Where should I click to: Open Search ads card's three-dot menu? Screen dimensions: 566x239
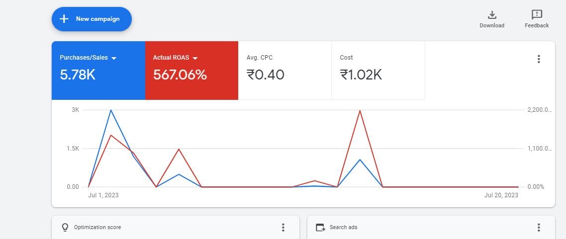click(538, 228)
